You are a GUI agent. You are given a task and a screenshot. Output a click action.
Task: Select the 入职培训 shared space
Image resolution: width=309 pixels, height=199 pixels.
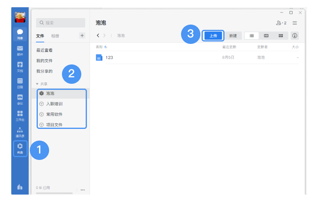54,104
